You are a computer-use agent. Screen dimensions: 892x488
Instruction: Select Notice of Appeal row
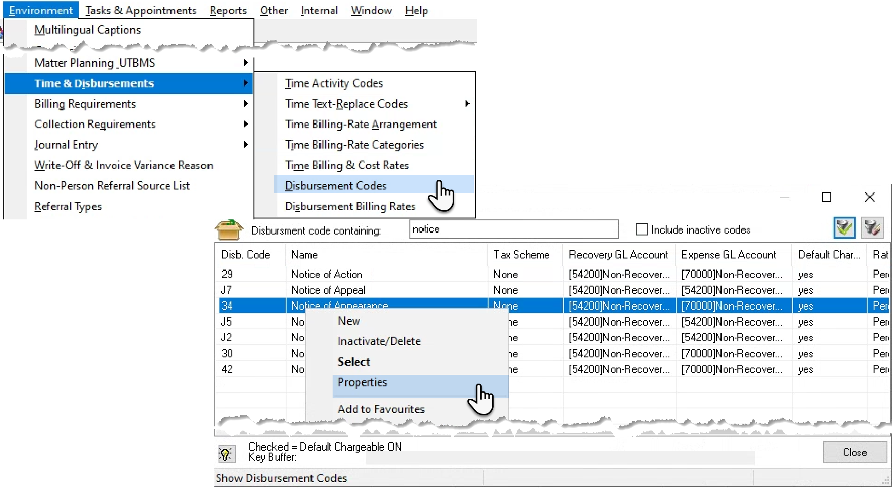coord(552,290)
